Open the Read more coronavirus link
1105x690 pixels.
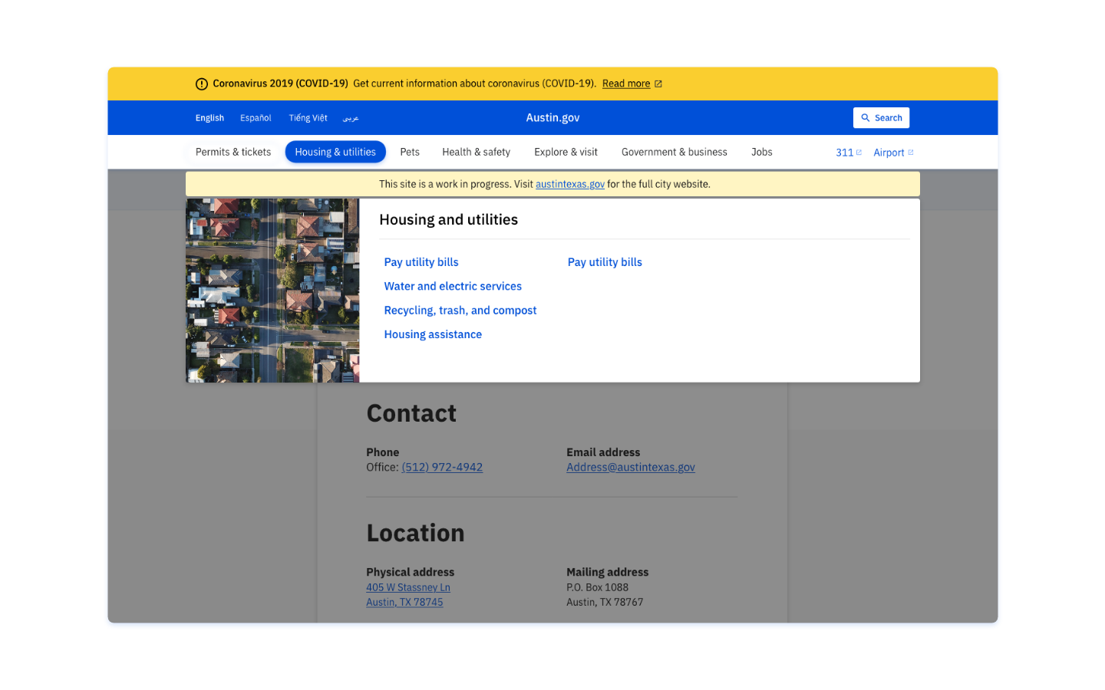pyautogui.click(x=626, y=84)
